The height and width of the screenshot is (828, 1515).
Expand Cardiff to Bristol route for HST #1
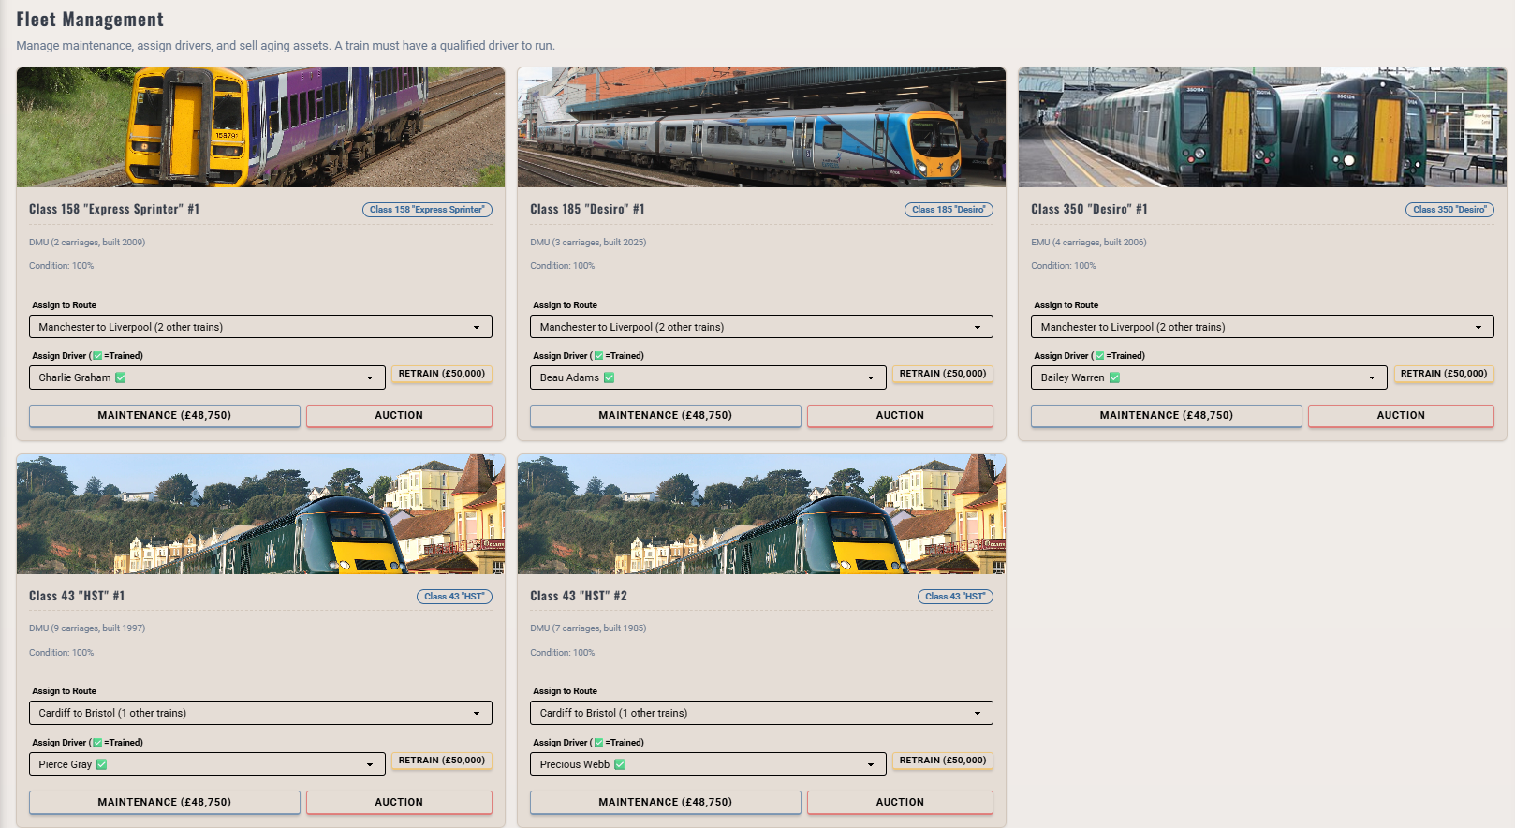coord(260,713)
